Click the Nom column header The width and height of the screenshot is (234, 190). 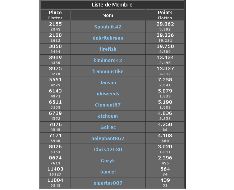pos(108,15)
